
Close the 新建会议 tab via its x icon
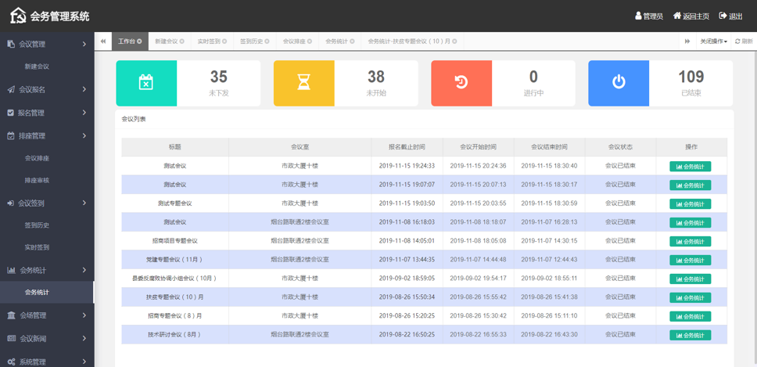pyautogui.click(x=182, y=41)
